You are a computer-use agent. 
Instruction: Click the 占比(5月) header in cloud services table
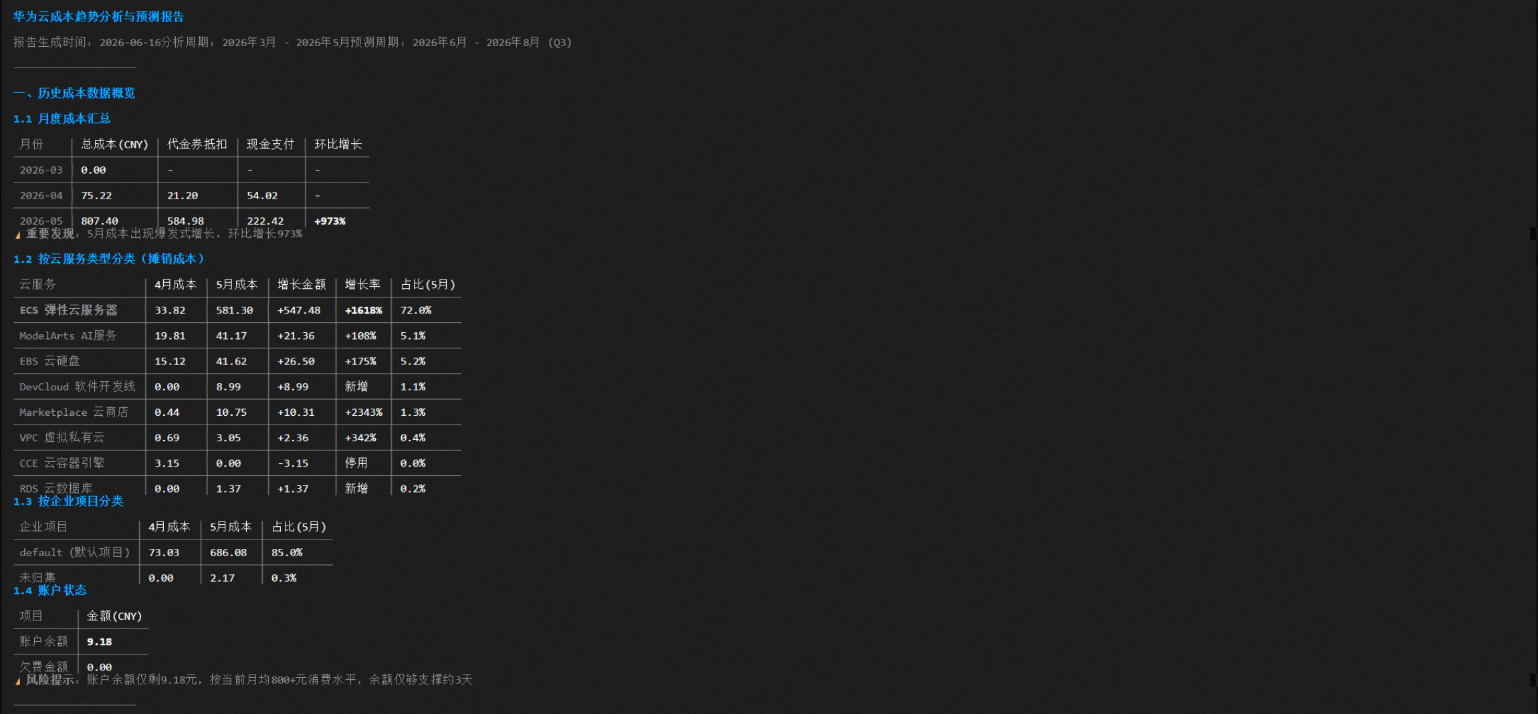pos(428,285)
